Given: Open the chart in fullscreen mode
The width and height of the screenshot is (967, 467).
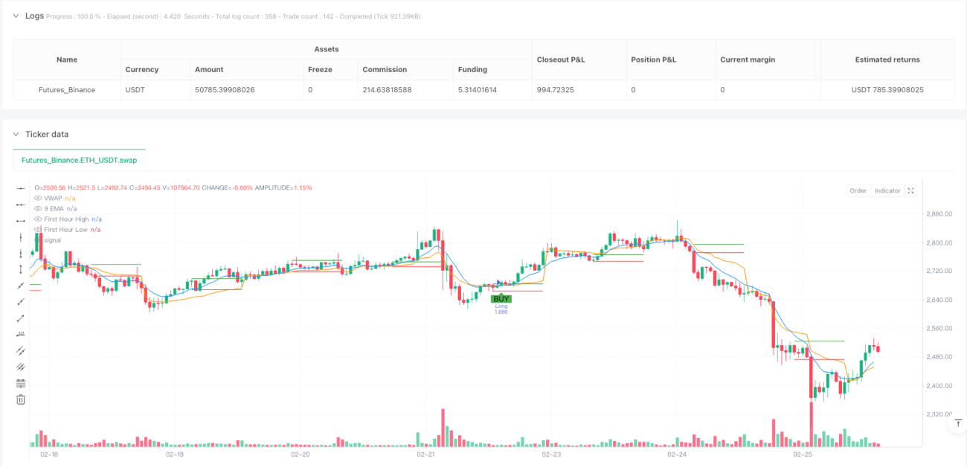Looking at the screenshot, I should coord(911,191).
